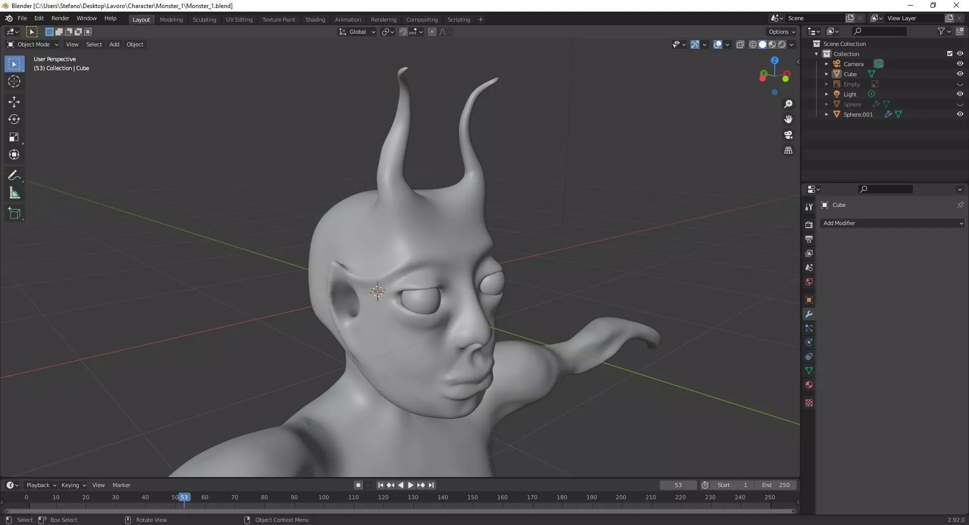Switch to the Animation workspace tab
The height and width of the screenshot is (525, 969).
[x=348, y=20]
